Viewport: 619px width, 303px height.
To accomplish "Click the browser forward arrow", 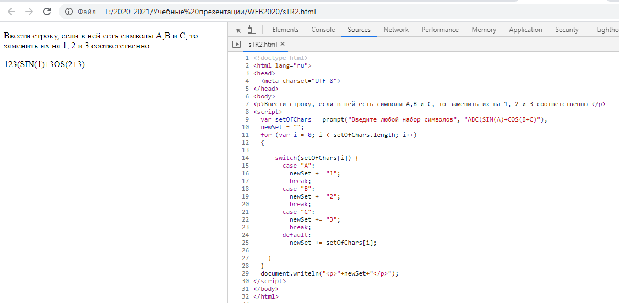I will click(29, 12).
